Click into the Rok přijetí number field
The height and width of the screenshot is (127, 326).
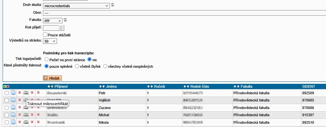click(51, 27)
